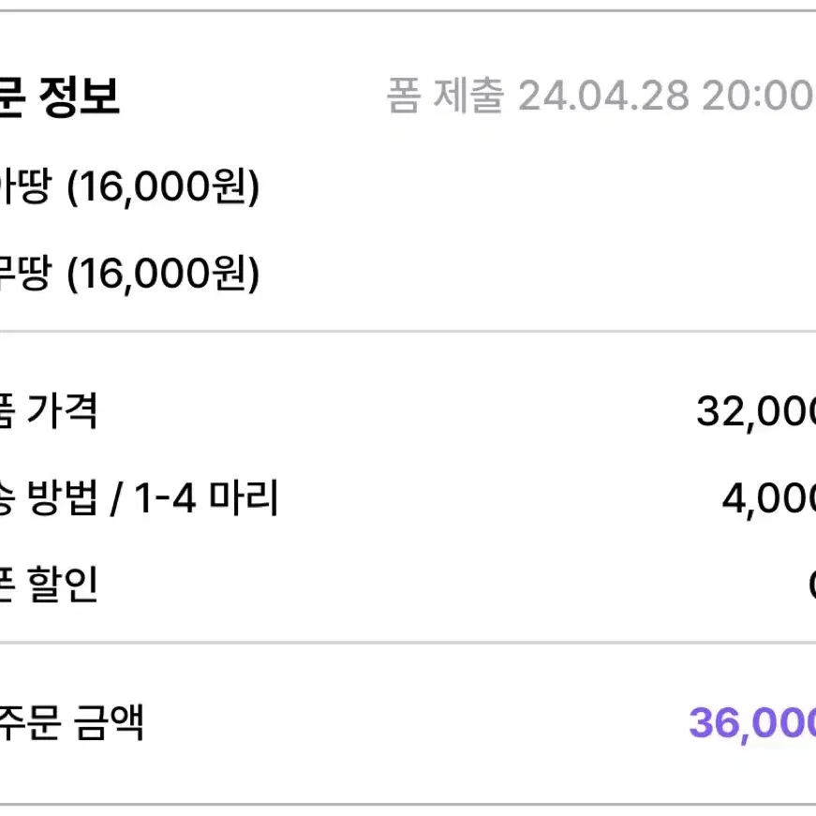The image size is (816, 816).
Task: Click the divider line below the item list
Action: pos(408,331)
